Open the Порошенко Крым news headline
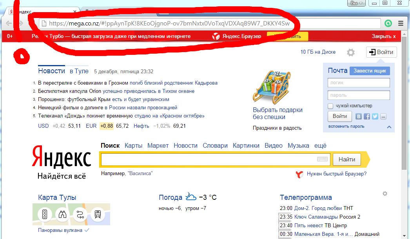The image size is (410, 239). coord(103,100)
